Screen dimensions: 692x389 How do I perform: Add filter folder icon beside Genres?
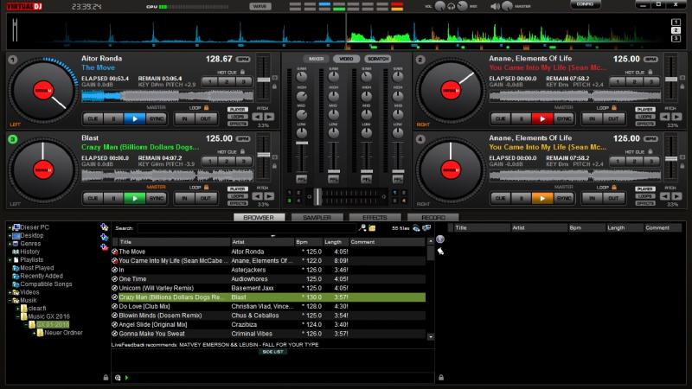coord(104,247)
